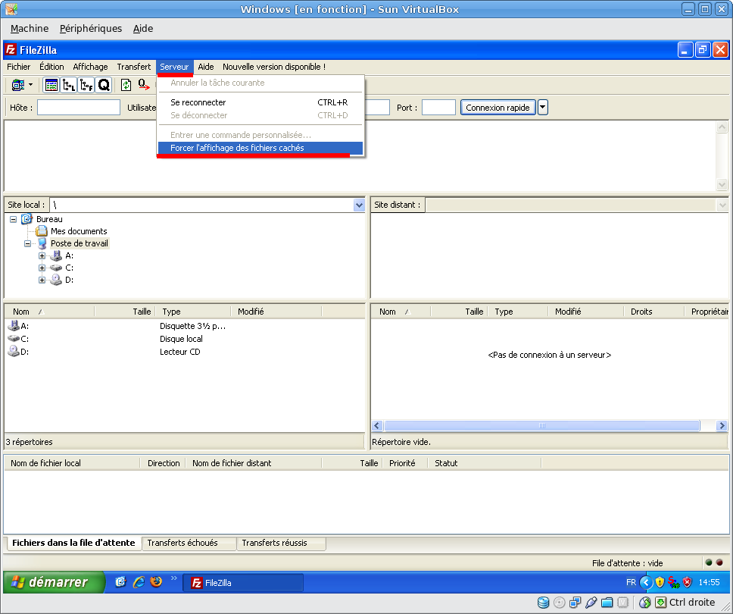Collapse the Bureau tree node
Viewport: 733px width, 614px height.
coord(14,219)
